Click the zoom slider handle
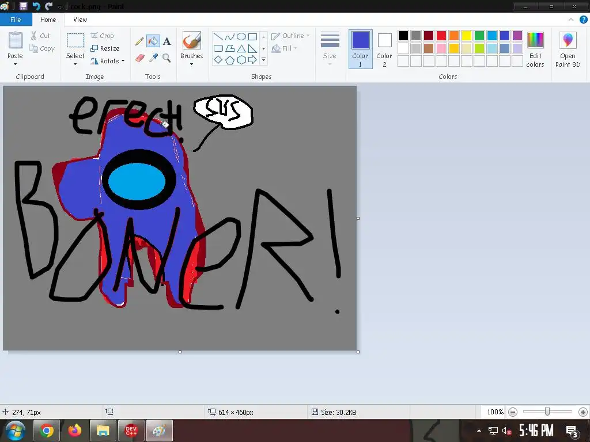Image resolution: width=590 pixels, height=442 pixels. point(547,412)
